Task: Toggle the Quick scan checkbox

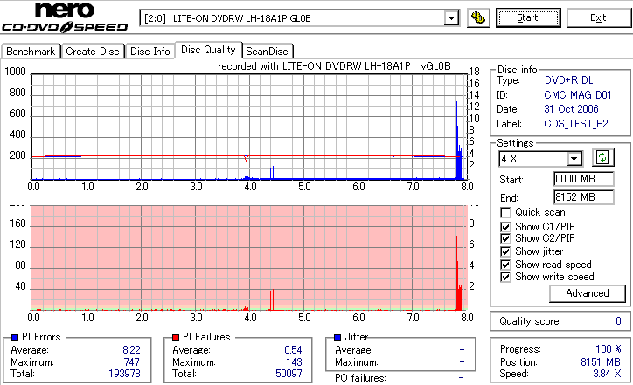Action: (505, 212)
